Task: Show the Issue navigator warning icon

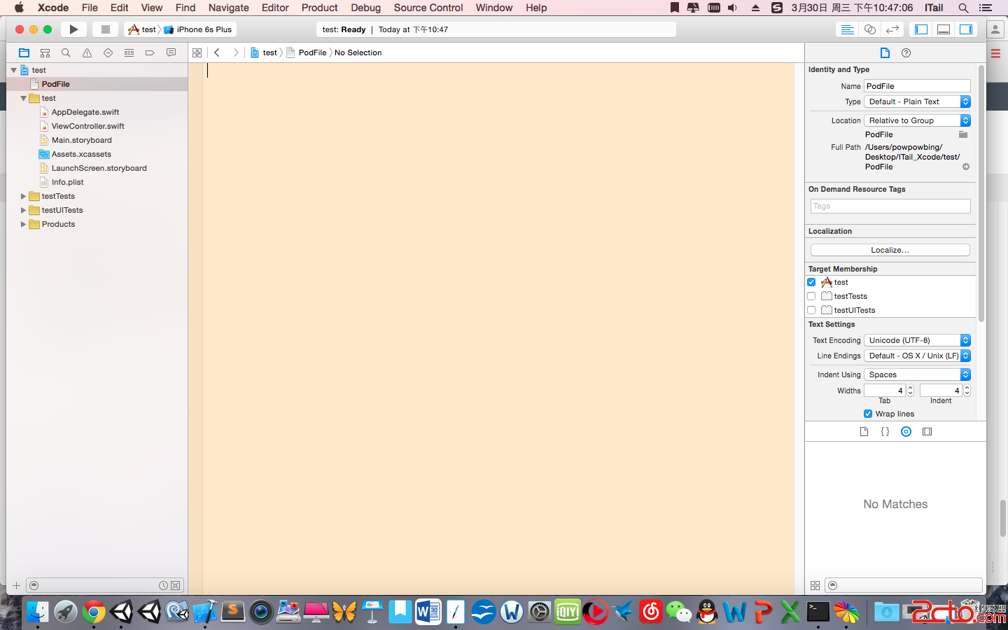Action: [87, 53]
